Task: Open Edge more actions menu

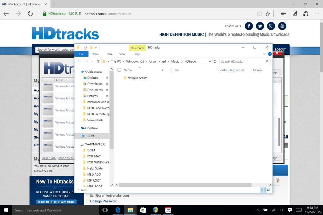Action: click(317, 14)
